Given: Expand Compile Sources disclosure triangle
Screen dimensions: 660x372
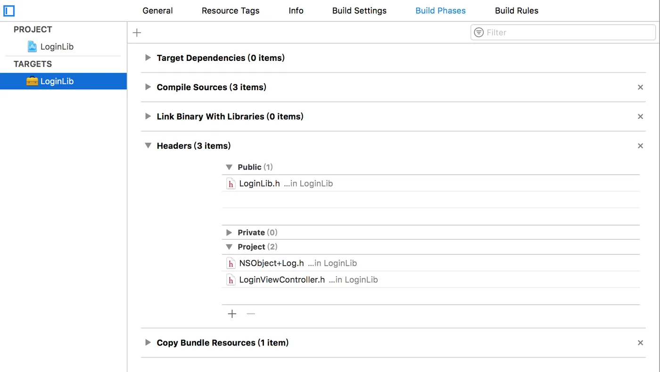Looking at the screenshot, I should (x=148, y=87).
